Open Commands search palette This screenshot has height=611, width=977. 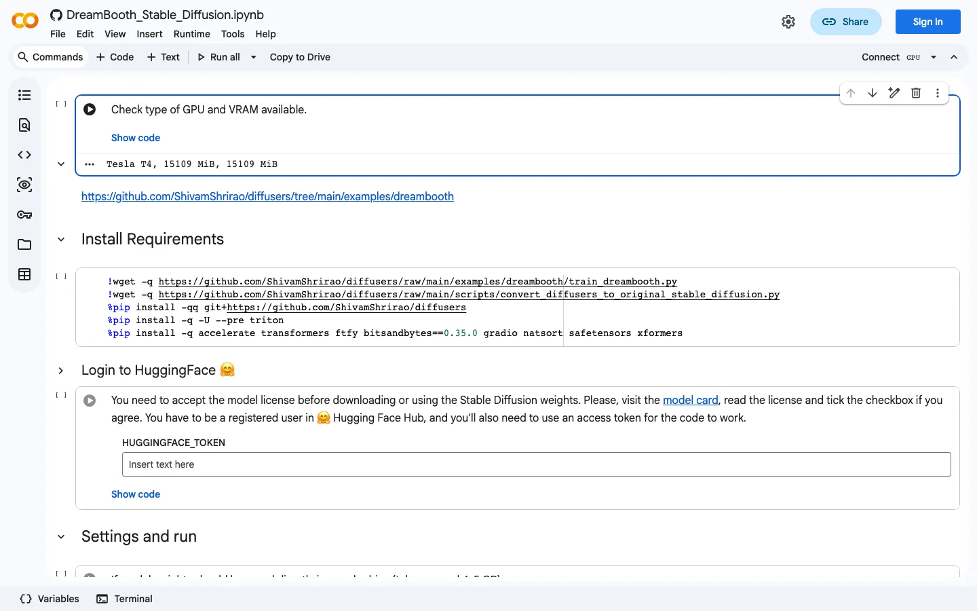click(50, 57)
